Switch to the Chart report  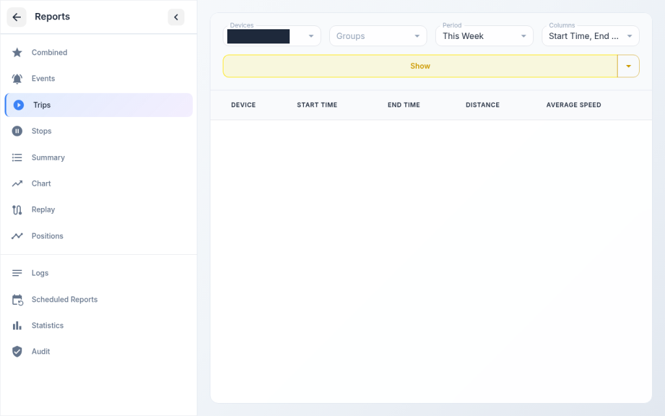(x=99, y=183)
